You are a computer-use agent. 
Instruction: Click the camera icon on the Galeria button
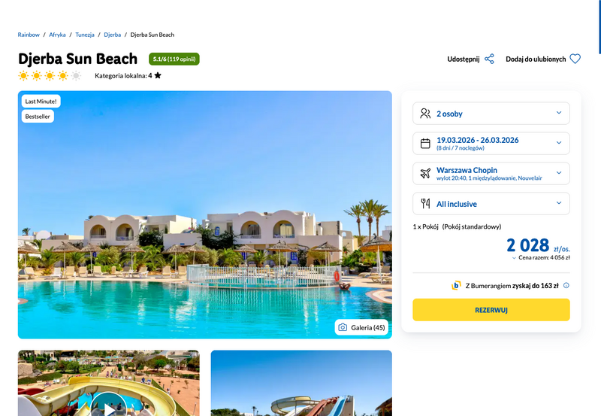point(343,327)
